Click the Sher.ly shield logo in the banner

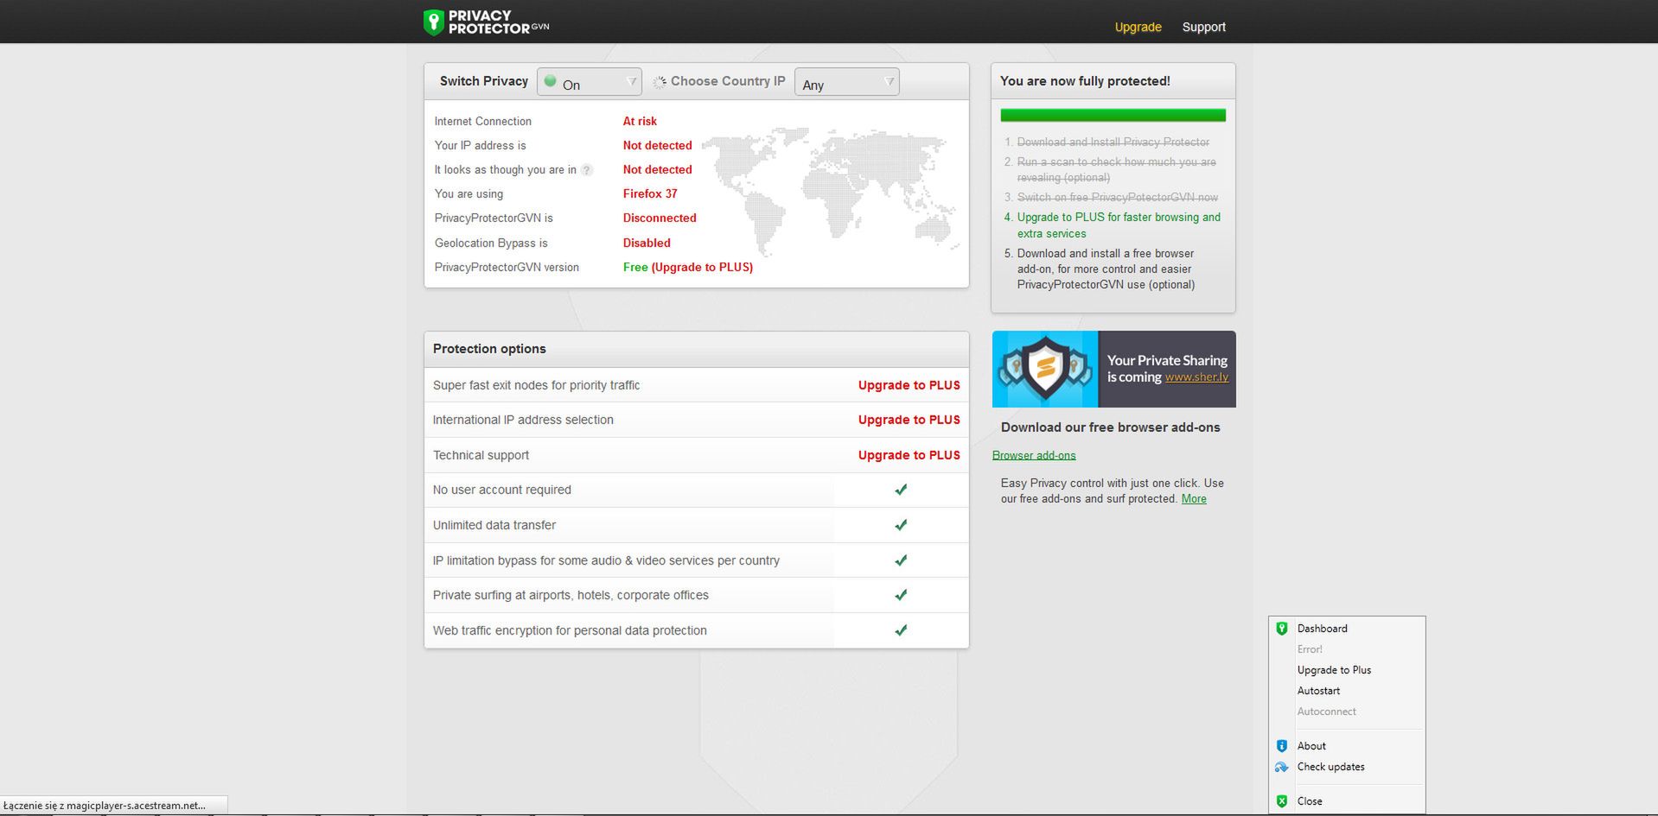coord(1045,369)
